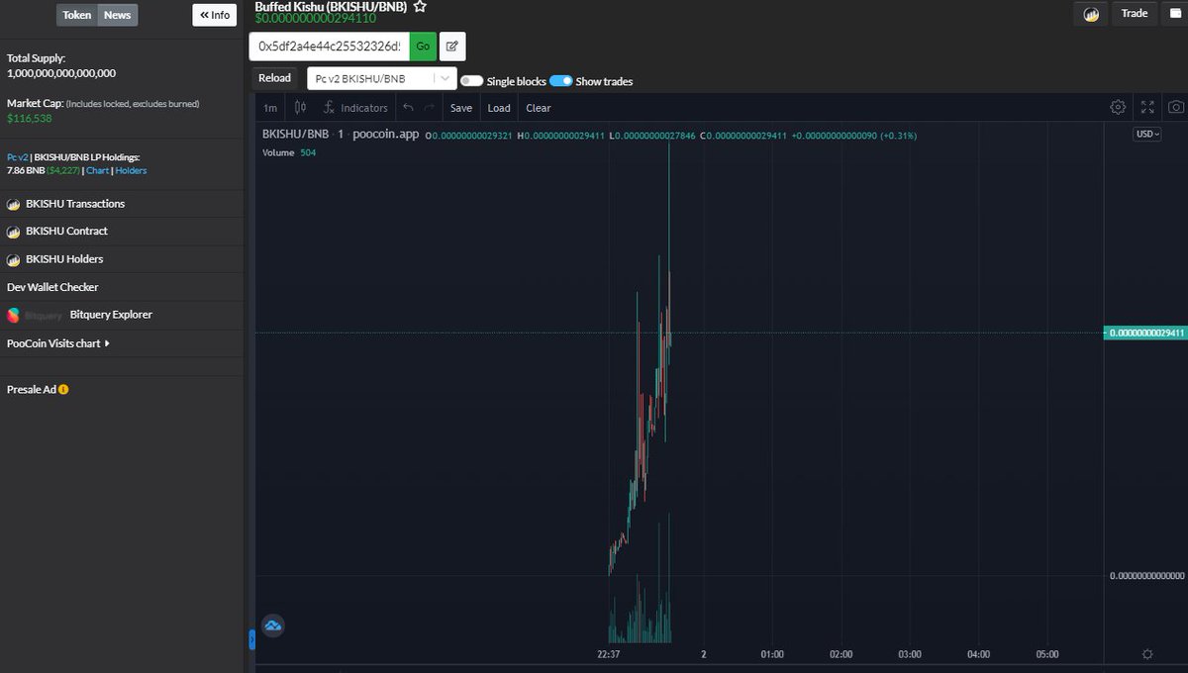This screenshot has height=673, width=1188.
Task: Click the Bitquery logo icon
Action: (x=14, y=315)
